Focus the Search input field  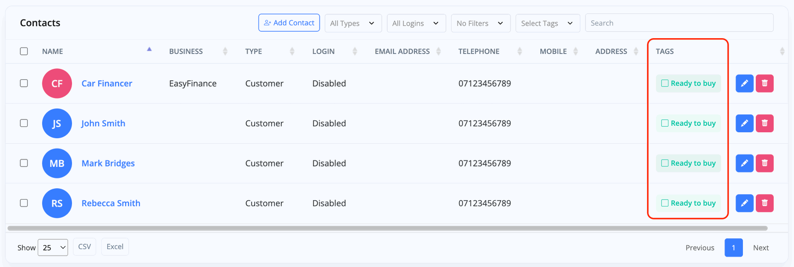(679, 23)
